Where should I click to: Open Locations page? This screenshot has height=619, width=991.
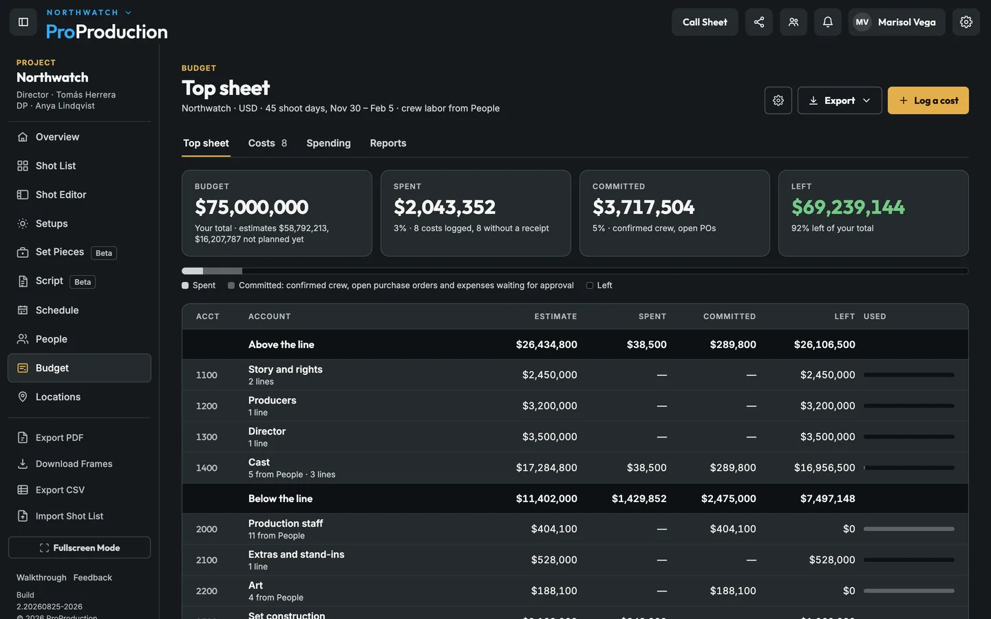(79, 397)
